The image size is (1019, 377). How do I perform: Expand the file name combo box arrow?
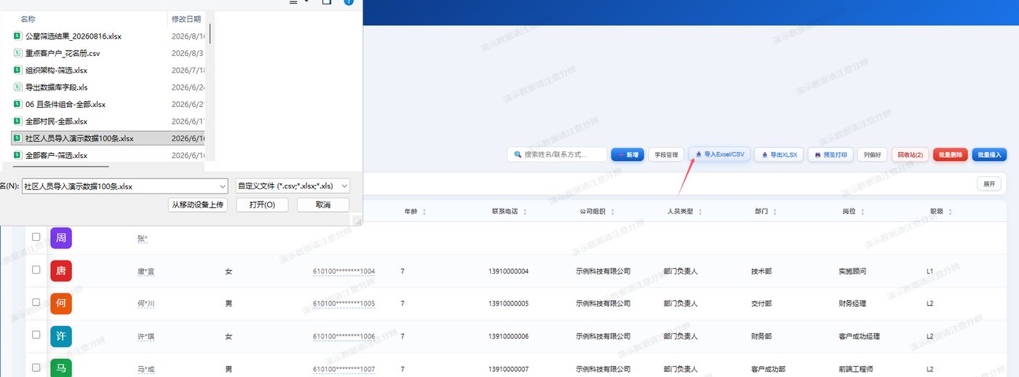click(x=223, y=186)
